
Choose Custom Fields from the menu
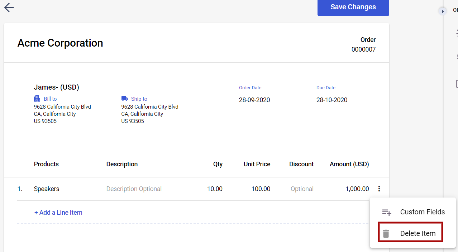point(413,212)
